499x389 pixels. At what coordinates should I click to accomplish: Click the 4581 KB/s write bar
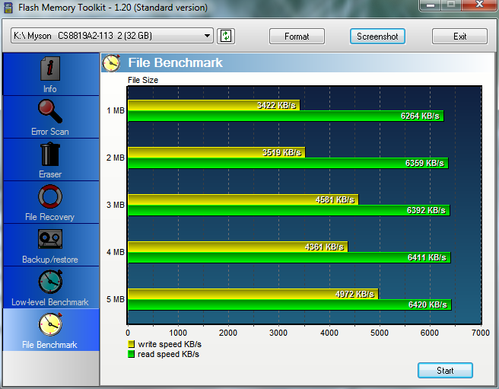(x=243, y=199)
